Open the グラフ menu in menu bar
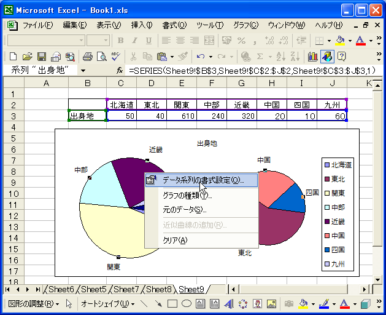386x315 pixels. (x=245, y=25)
